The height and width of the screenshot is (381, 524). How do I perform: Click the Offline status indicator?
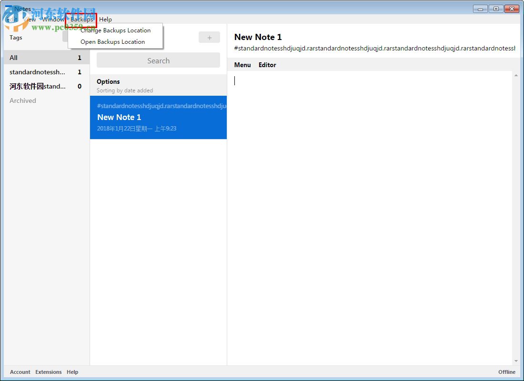[x=507, y=372]
